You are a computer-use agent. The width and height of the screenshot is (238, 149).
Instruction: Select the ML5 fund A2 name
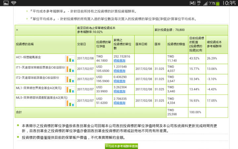[42, 98]
